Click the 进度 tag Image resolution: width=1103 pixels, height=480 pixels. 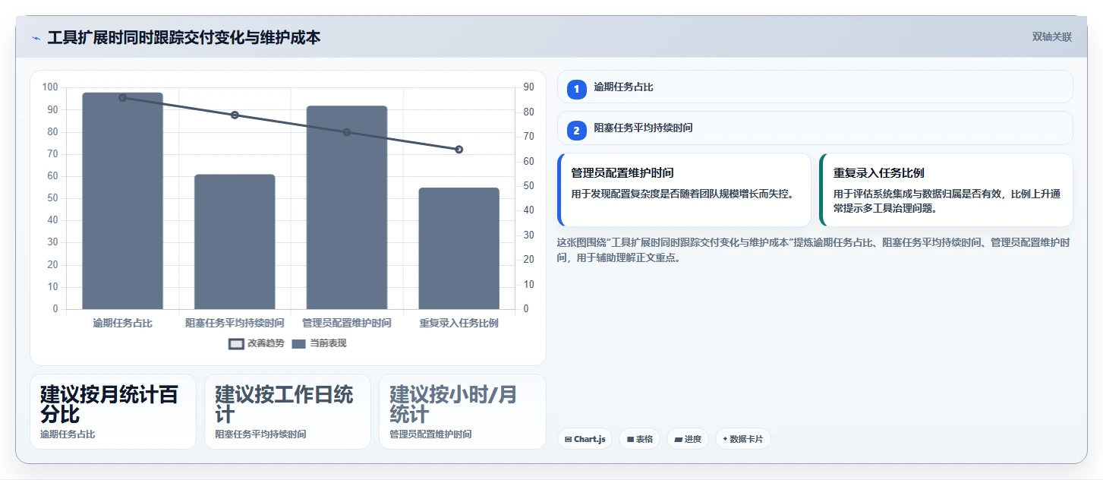pyautogui.click(x=688, y=439)
